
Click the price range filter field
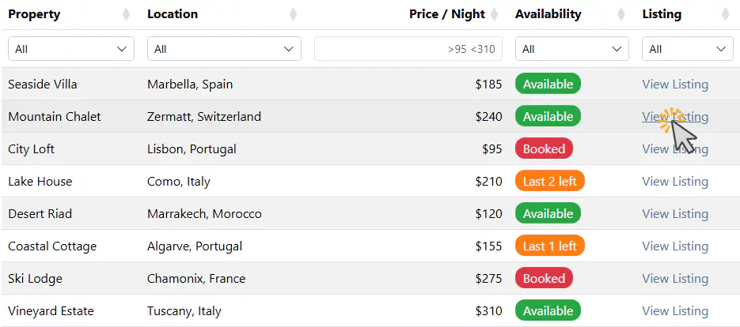pyautogui.click(x=408, y=49)
